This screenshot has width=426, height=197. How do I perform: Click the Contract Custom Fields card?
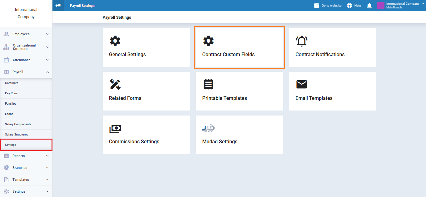(239, 47)
